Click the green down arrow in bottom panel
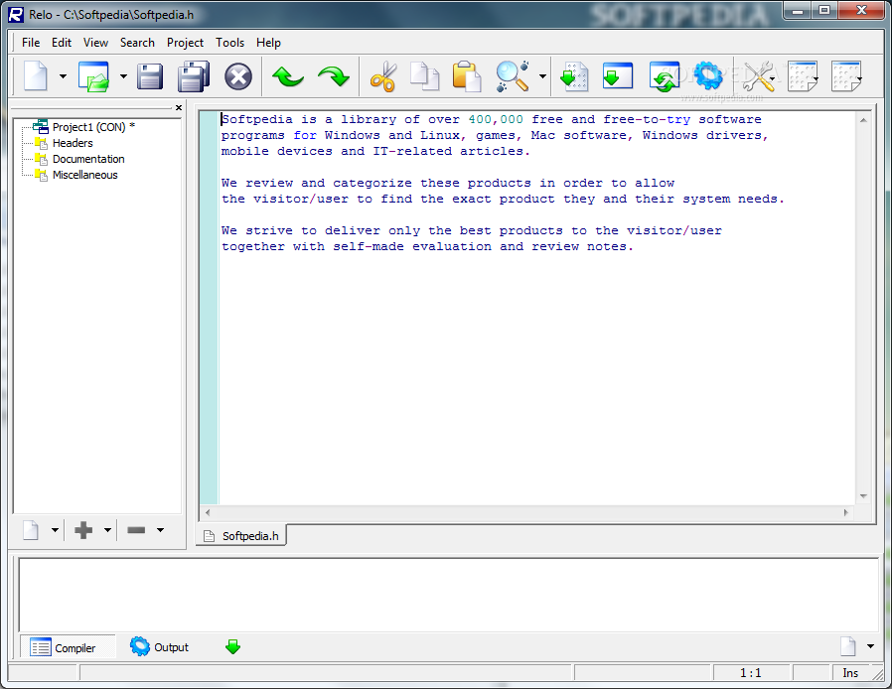 coord(233,646)
